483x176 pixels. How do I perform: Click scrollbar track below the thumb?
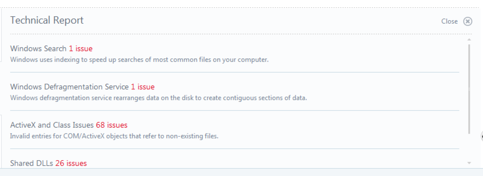coord(469,148)
